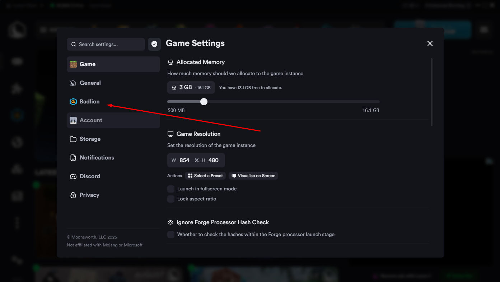
Task: Click the resolution width value 854
Action: pos(184,160)
